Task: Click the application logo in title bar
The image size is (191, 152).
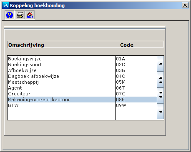Action: pyautogui.click(x=6, y=5)
